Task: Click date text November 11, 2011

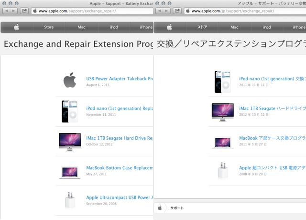Action: [x=101, y=115]
